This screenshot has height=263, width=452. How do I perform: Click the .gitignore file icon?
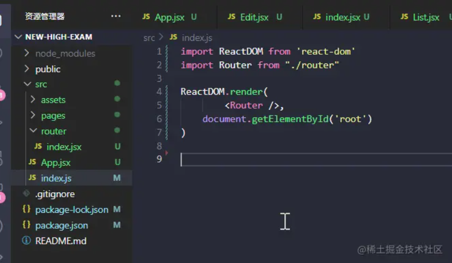[x=26, y=194]
